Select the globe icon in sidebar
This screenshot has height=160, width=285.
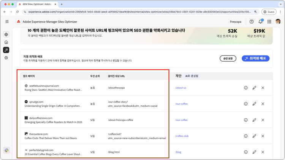pyautogui.click(x=6, y=34)
